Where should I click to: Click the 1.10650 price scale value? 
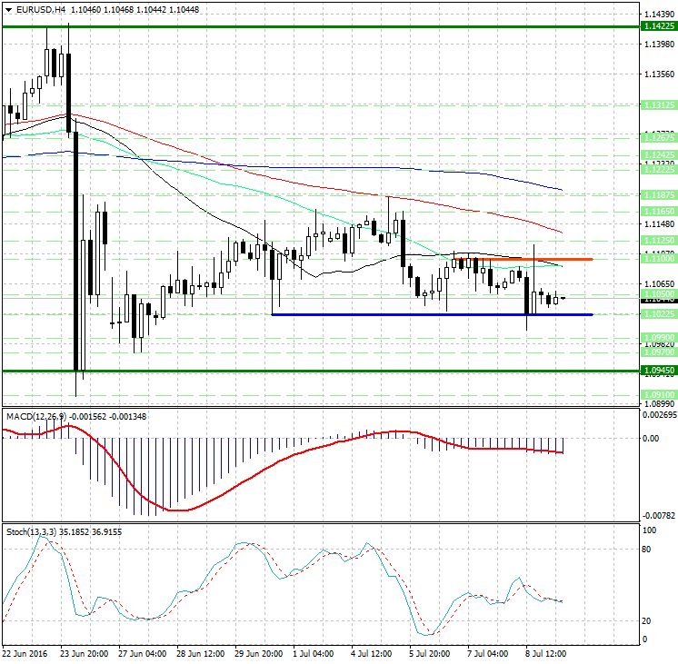[659, 283]
